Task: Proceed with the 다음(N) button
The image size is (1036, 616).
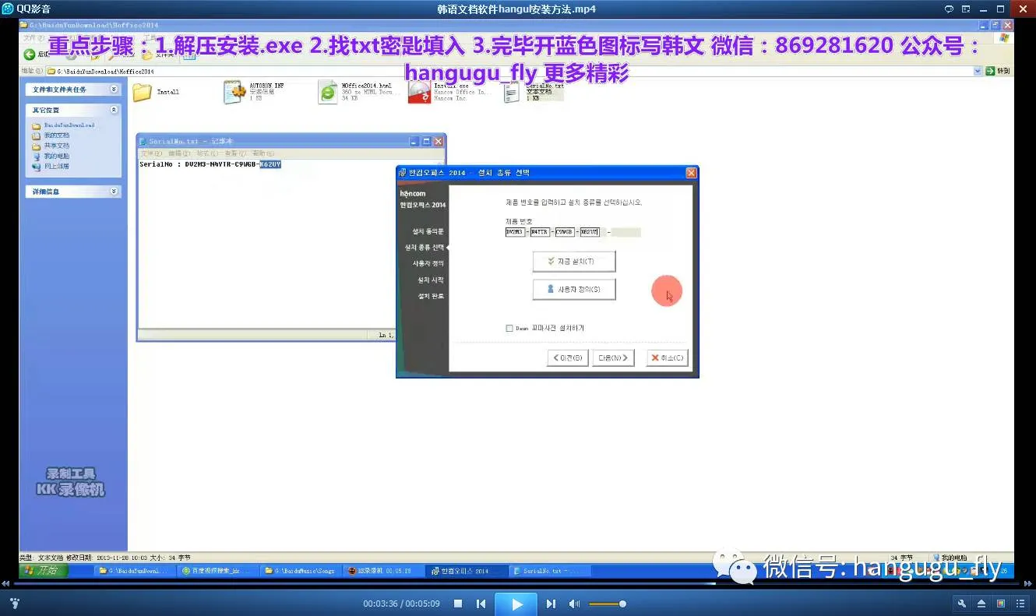Action: pos(613,357)
